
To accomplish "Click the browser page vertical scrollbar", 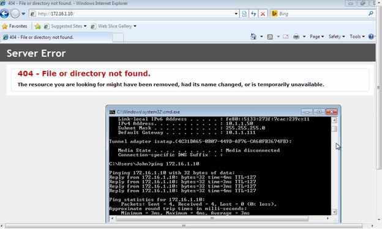I will pyautogui.click(x=378, y=87).
